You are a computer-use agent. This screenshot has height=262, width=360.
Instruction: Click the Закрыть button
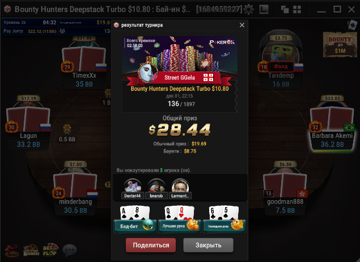(208, 245)
